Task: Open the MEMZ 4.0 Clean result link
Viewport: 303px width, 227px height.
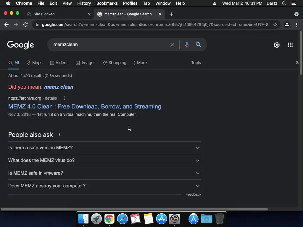Action: (x=85, y=106)
